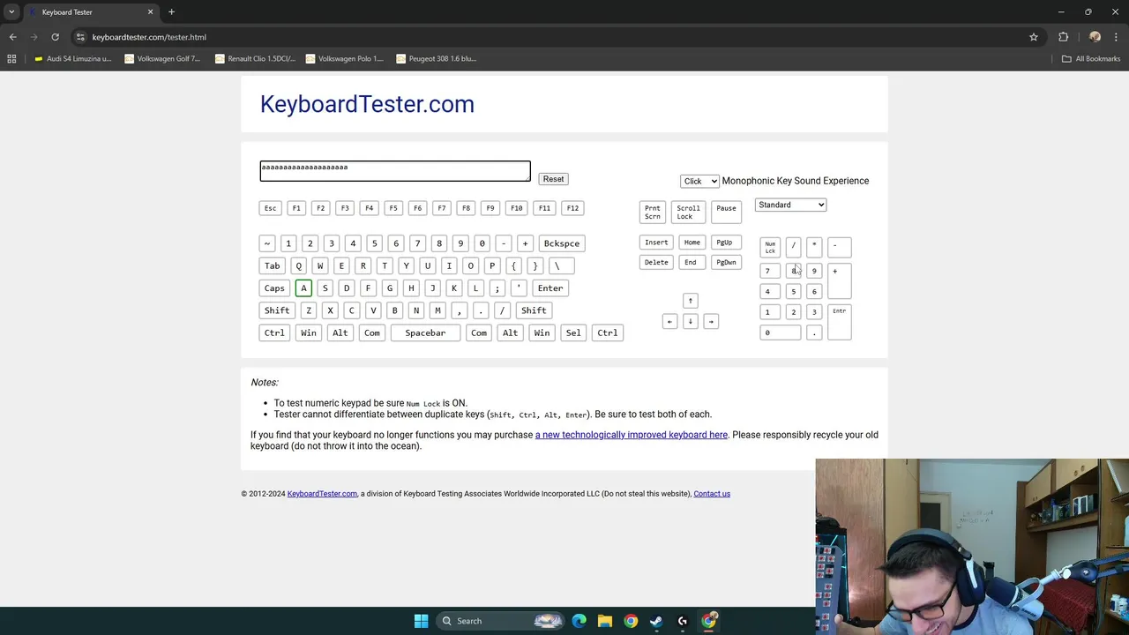
Task: Bookmark this page with star icon
Action: click(x=1034, y=37)
